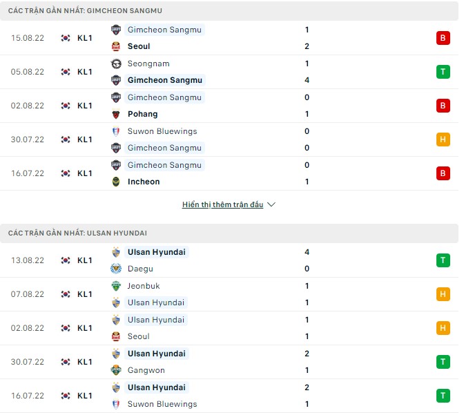Screen dimensions: 464x413
Task: Expand list with the chevron after 'Hiển thị thêm trận đấu'
Action: pyautogui.click(x=271, y=205)
